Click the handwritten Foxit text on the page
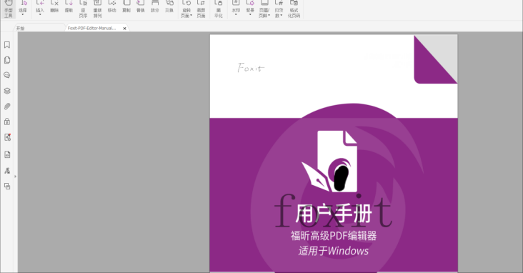The height and width of the screenshot is (273, 523). [x=251, y=68]
